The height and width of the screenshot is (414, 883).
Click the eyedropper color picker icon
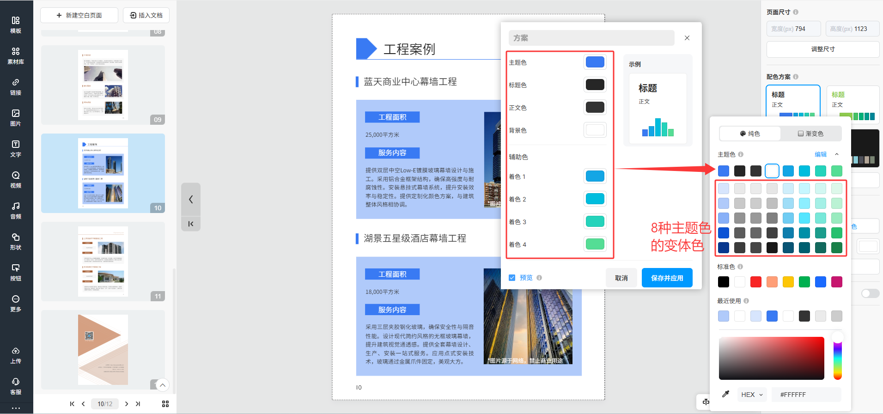(725, 394)
